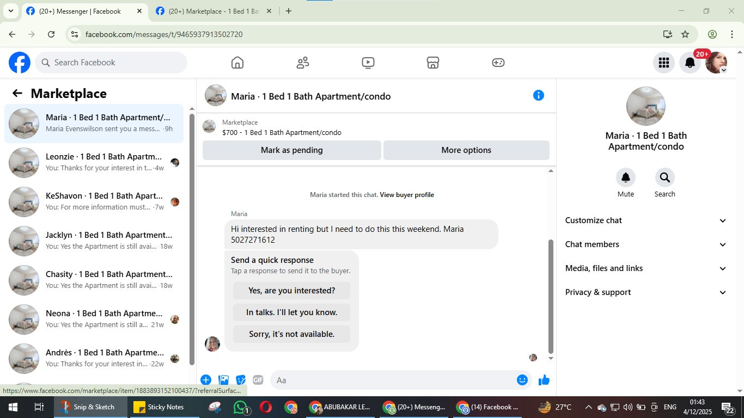744x418 pixels.
Task: Open the $700 listing link in header
Action: click(x=282, y=133)
